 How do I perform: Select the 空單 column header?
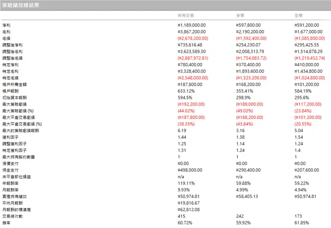[299, 15]
